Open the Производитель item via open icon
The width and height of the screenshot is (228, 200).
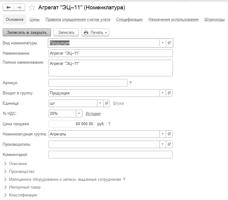coord(169,144)
